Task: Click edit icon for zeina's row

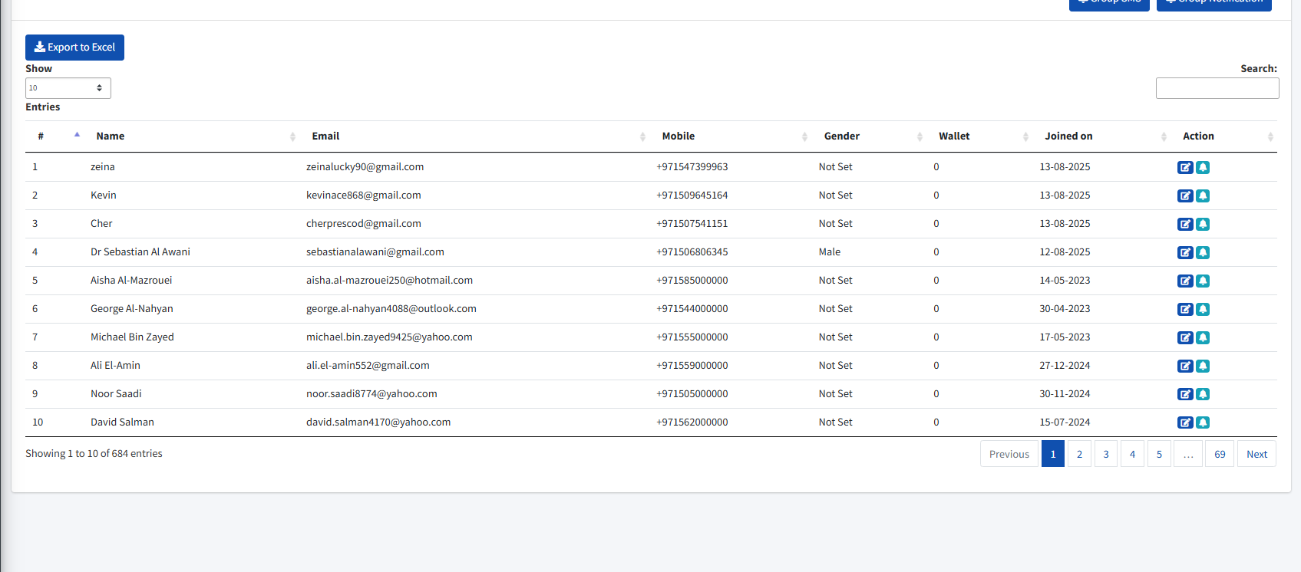Action: coord(1185,167)
